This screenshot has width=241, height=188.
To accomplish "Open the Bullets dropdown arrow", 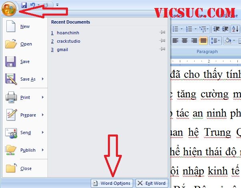I will (181, 29).
